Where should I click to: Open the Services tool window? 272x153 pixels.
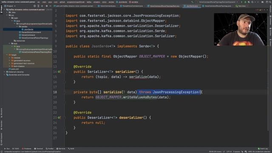61,149
